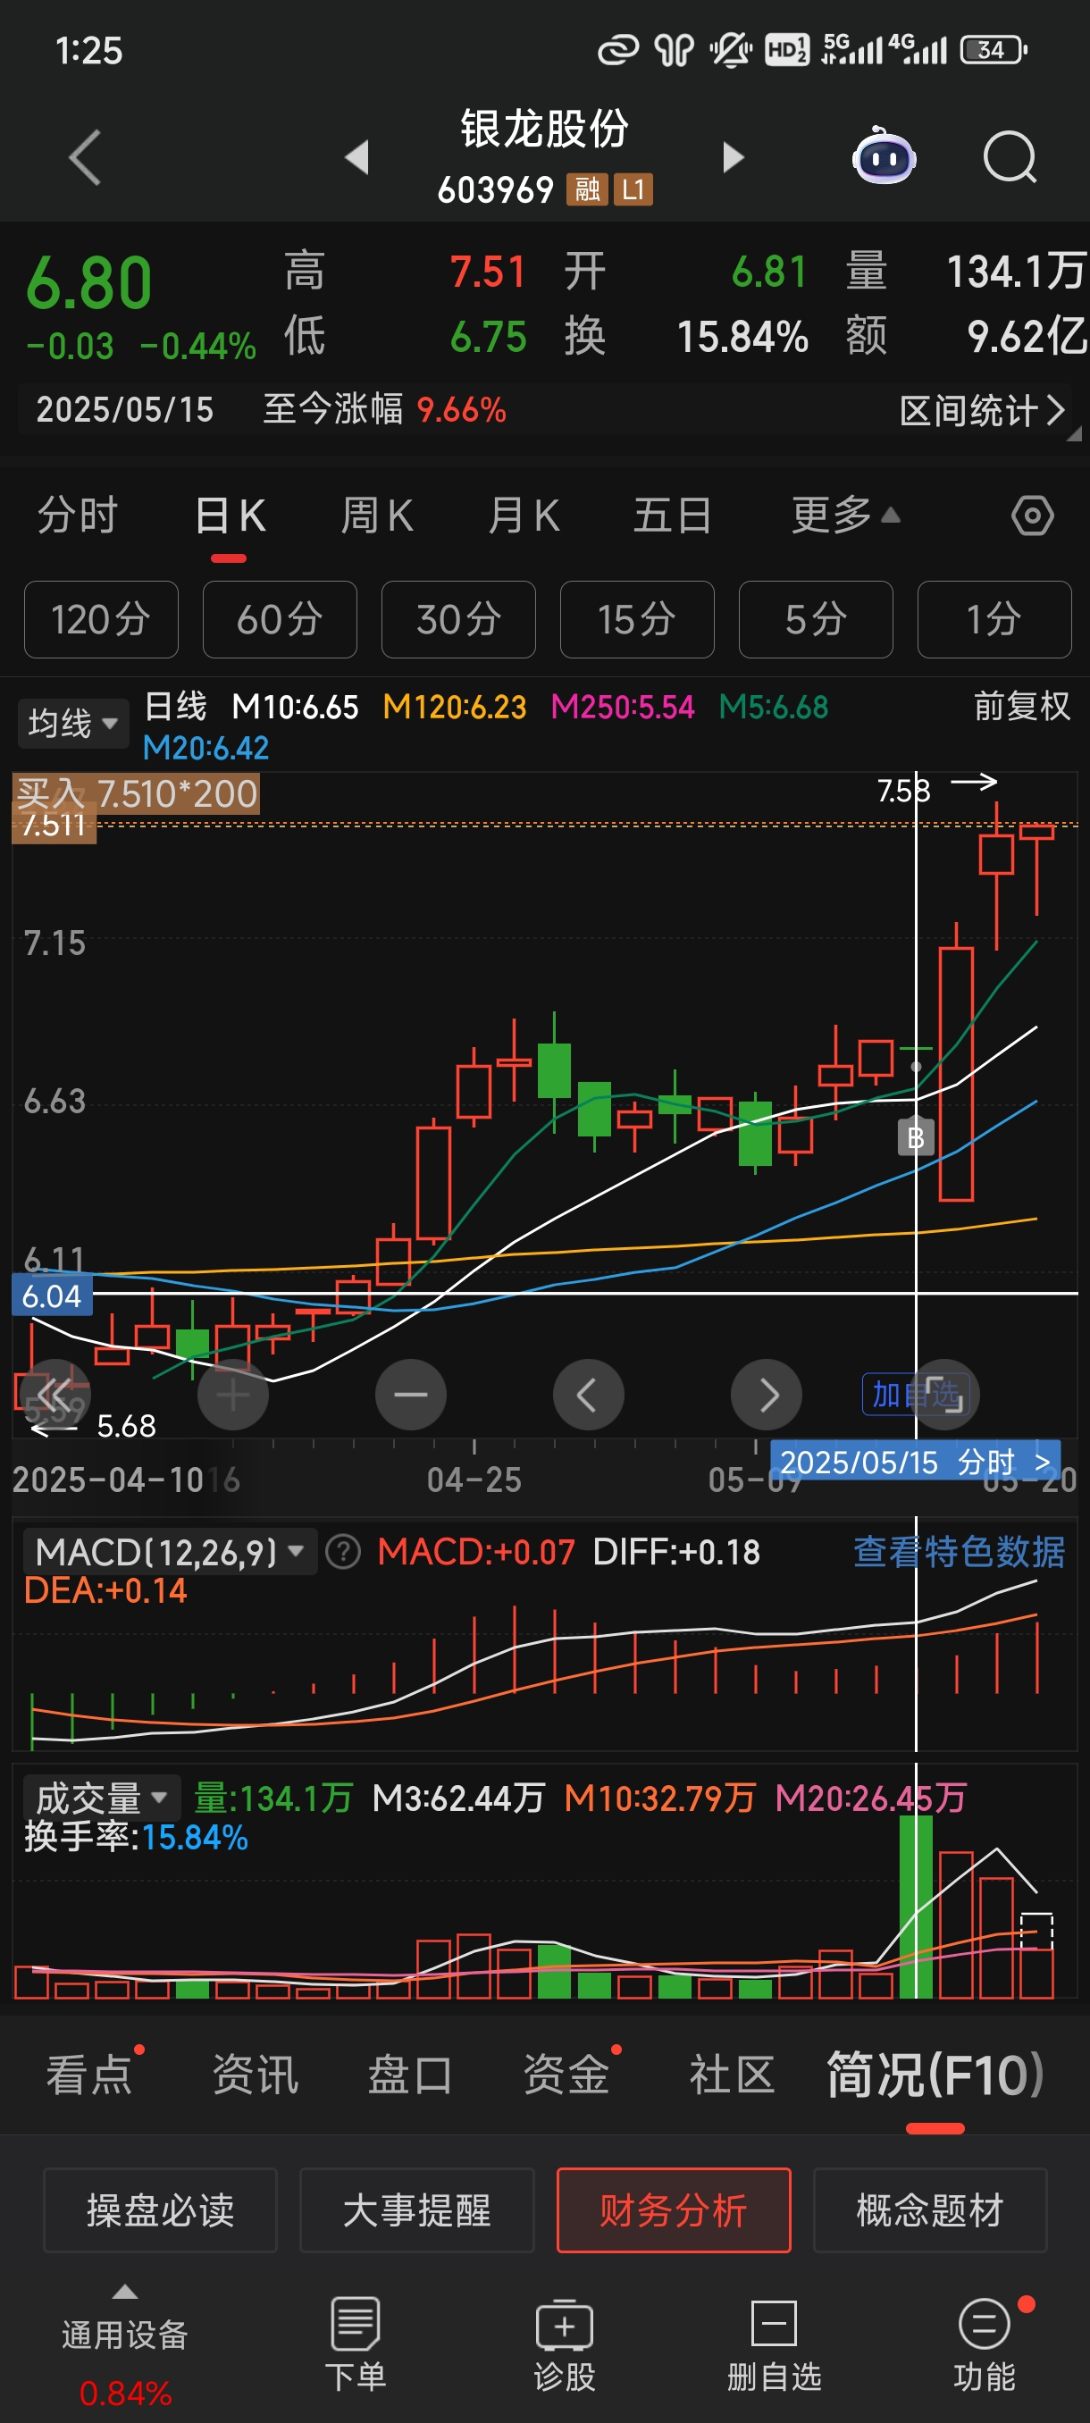Viewport: 1090px width, 2423px height.
Task: Go to previous stock with left triangle
Action: point(356,157)
